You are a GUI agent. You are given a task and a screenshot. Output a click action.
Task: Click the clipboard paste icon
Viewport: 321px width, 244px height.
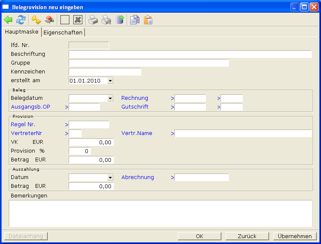point(148,20)
